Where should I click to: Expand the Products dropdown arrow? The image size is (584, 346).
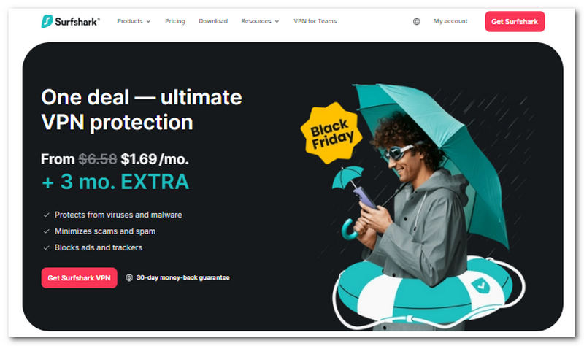click(x=148, y=22)
